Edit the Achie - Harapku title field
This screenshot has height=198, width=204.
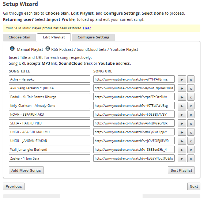point(49,79)
